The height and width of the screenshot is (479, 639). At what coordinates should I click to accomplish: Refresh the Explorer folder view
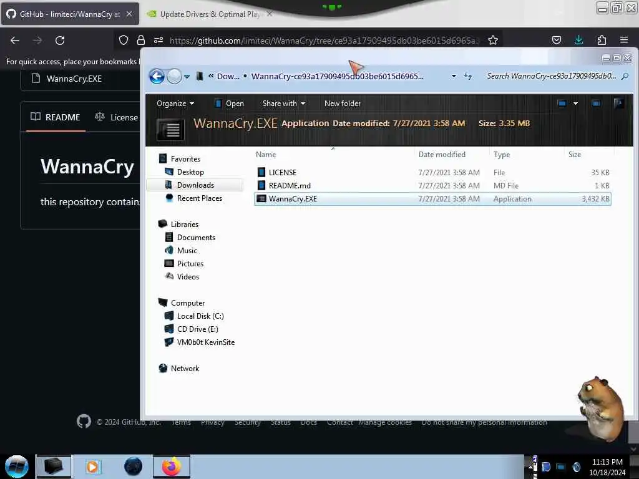(x=468, y=76)
